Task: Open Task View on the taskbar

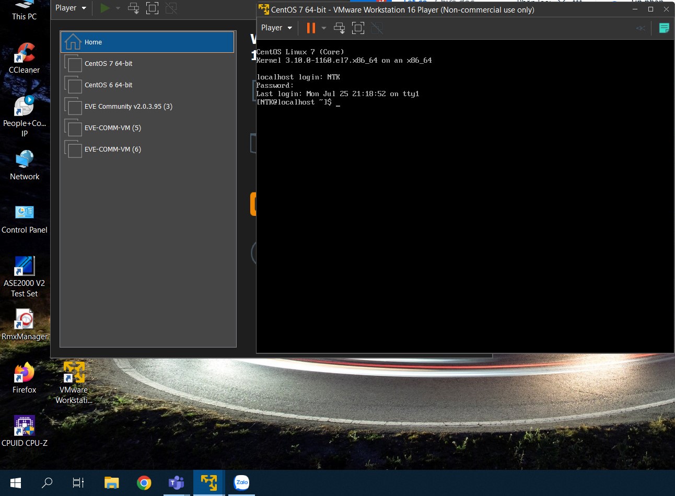Action: pyautogui.click(x=78, y=482)
